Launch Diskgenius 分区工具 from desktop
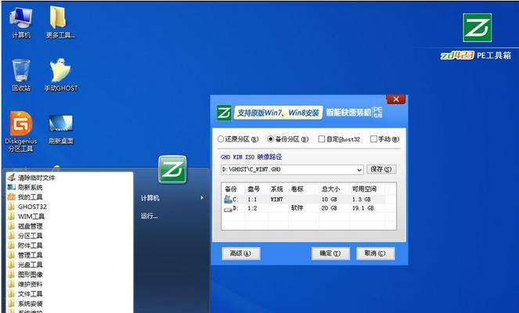Viewport: 519px width, 313px height. [21, 131]
